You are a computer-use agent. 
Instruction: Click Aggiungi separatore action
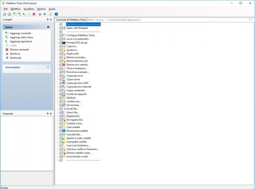[21, 42]
